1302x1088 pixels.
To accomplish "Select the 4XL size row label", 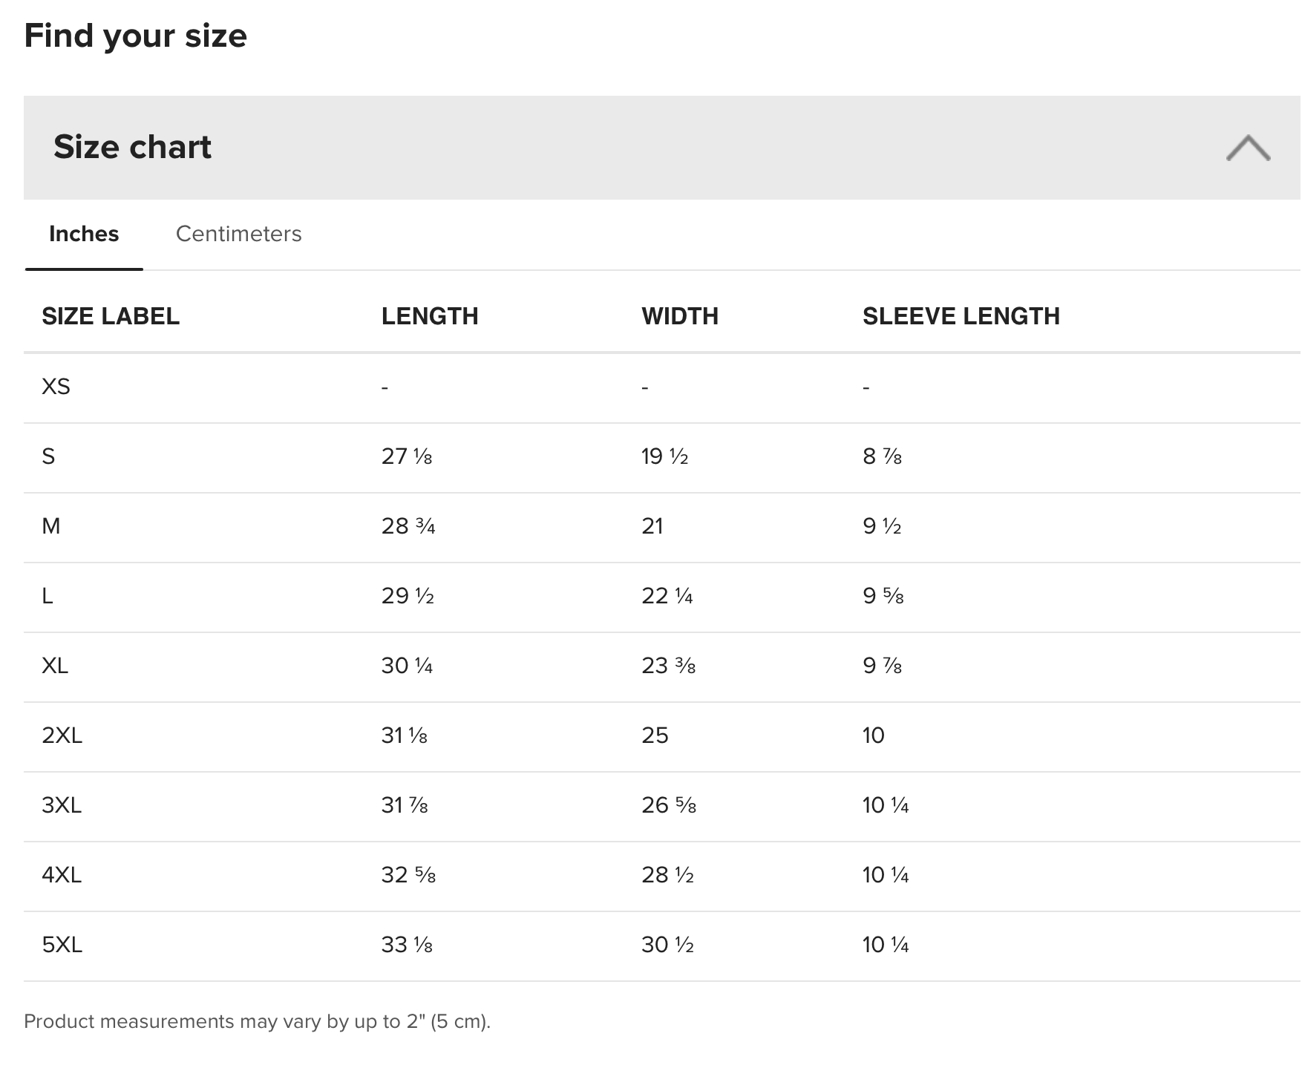I will click(62, 875).
